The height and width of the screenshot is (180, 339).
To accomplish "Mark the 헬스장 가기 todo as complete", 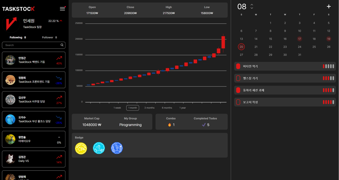I will pyautogui.click(x=238, y=78).
